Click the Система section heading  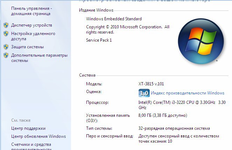click(87, 75)
